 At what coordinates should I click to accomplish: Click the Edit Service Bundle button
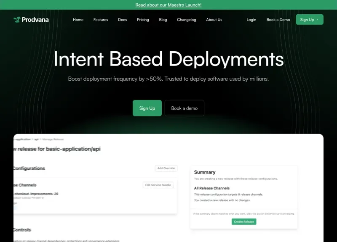(158, 185)
